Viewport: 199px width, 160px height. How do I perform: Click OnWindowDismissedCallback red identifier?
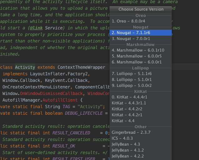[51, 93]
